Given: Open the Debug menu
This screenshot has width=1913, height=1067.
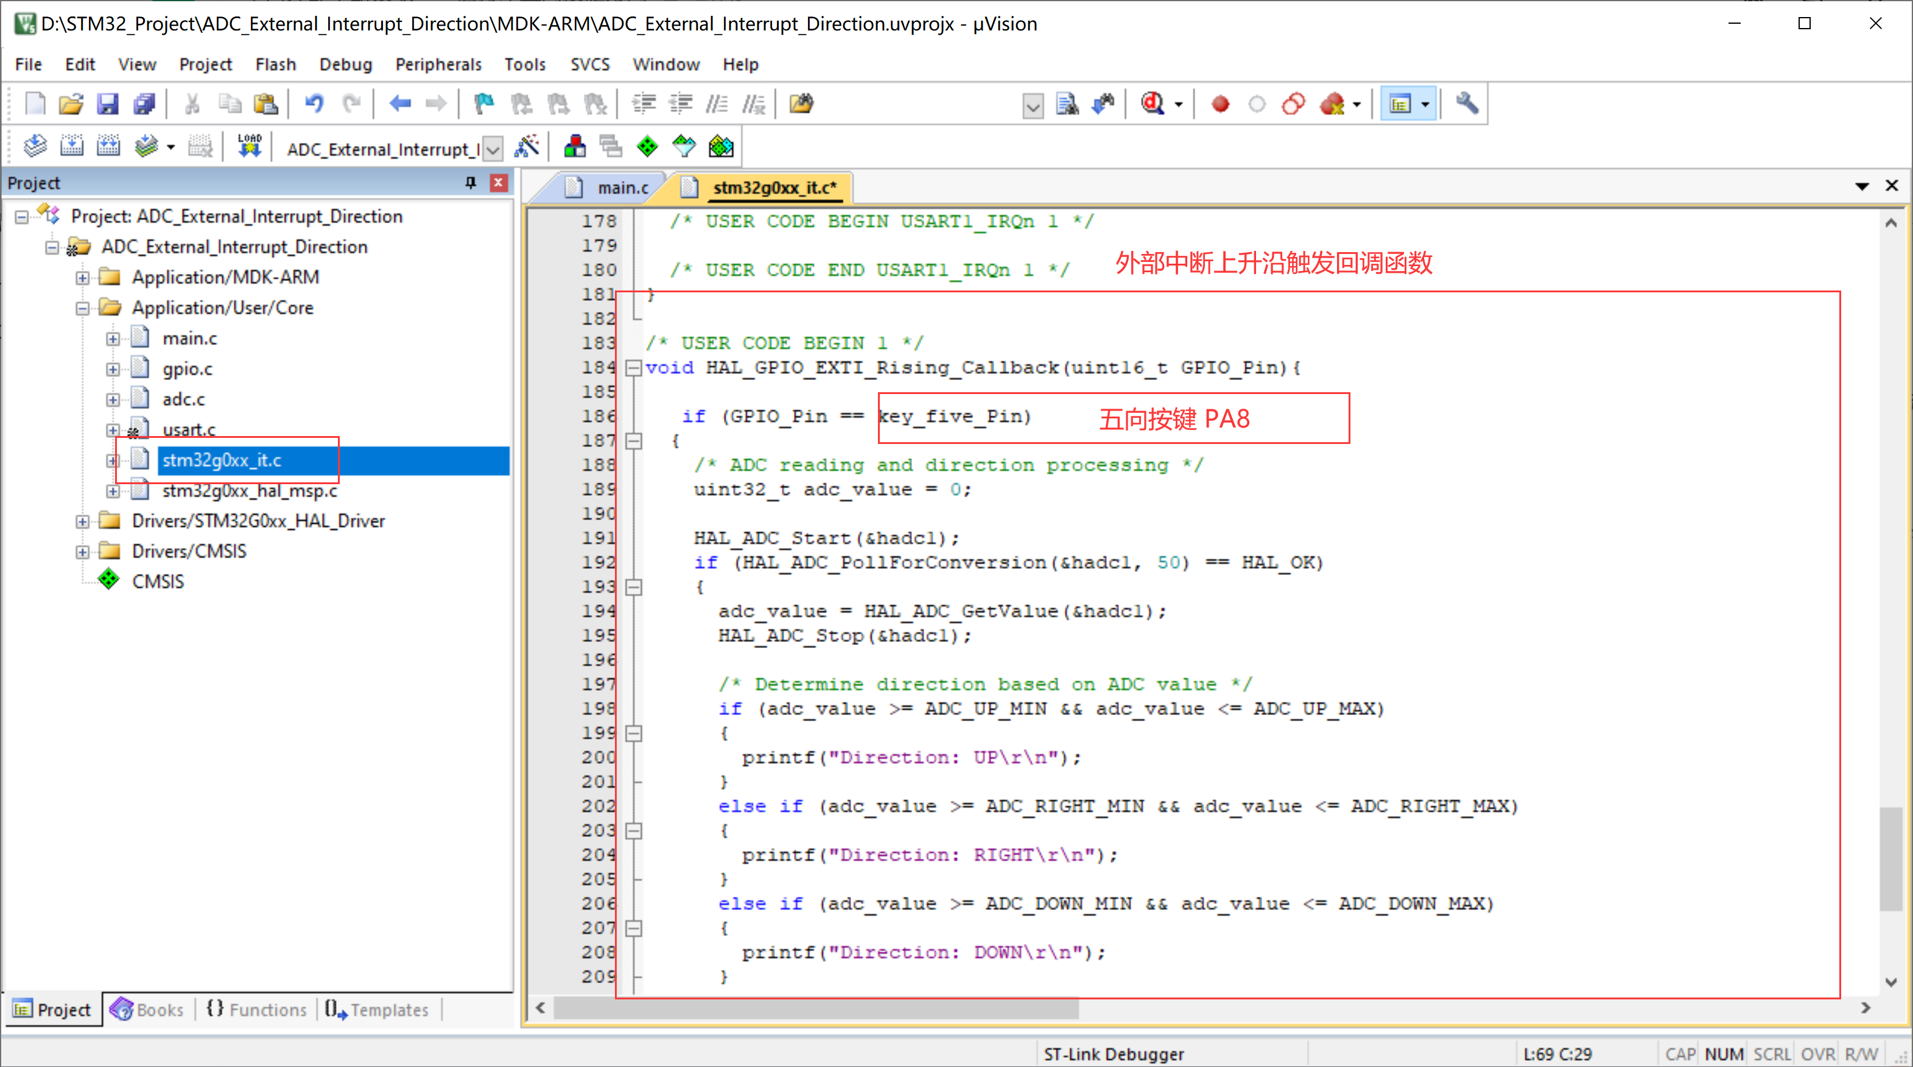Looking at the screenshot, I should pos(345,65).
